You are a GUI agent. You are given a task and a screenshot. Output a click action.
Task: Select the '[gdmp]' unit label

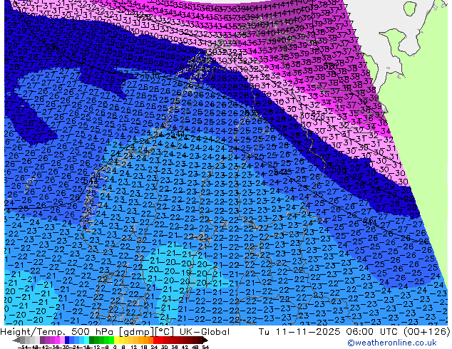[136, 332]
